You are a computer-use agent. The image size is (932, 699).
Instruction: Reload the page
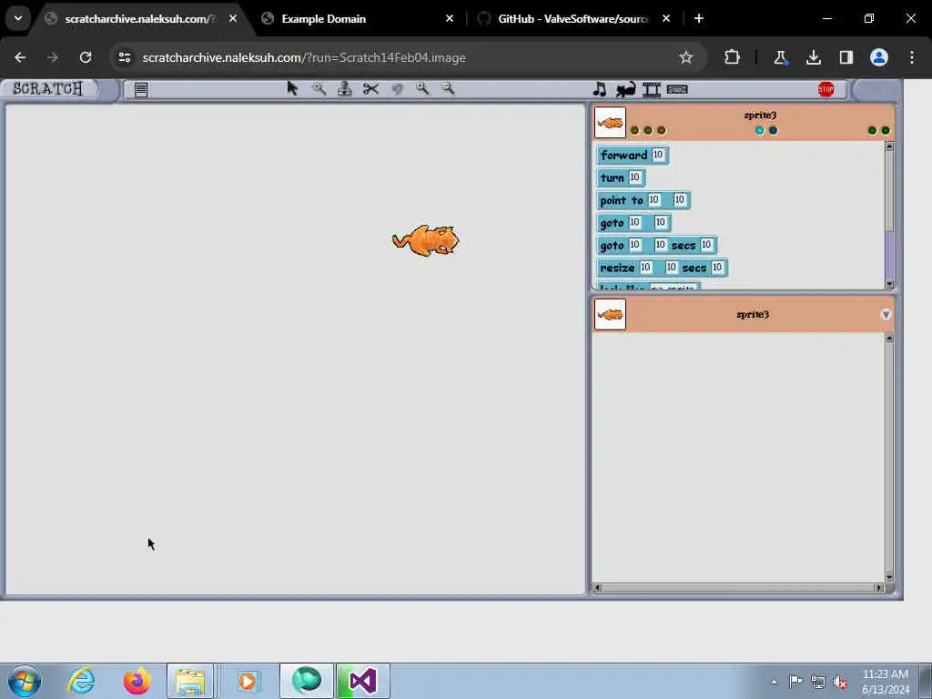click(x=86, y=57)
